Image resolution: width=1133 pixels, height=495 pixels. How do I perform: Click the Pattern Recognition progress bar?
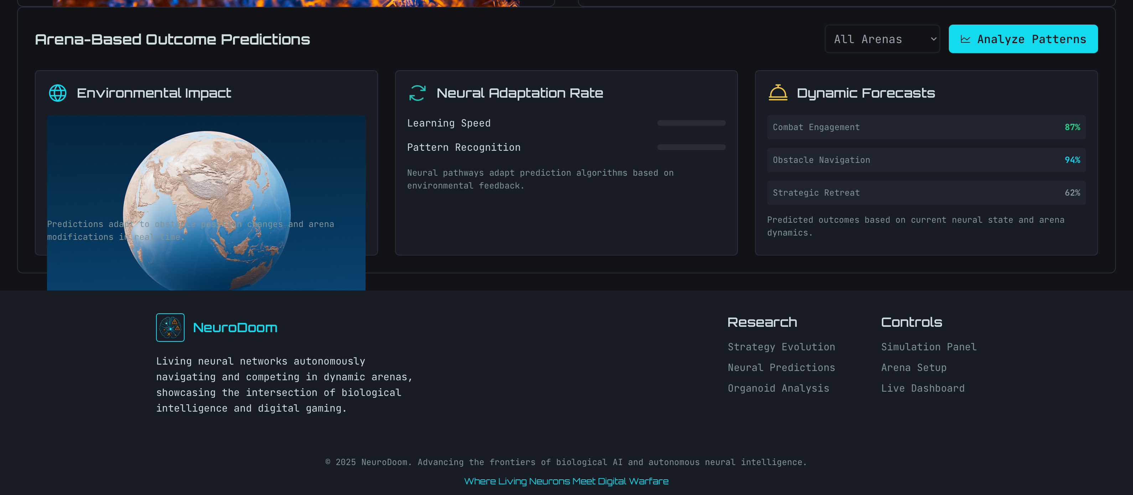click(x=691, y=148)
